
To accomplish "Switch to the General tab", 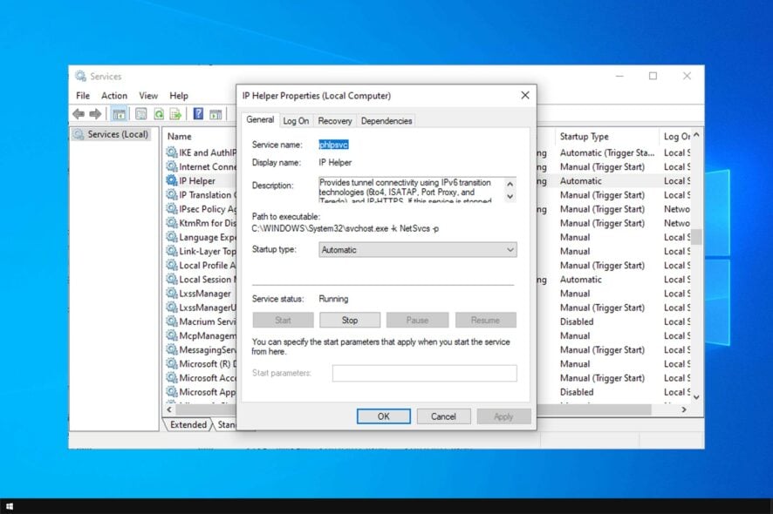I will point(260,119).
